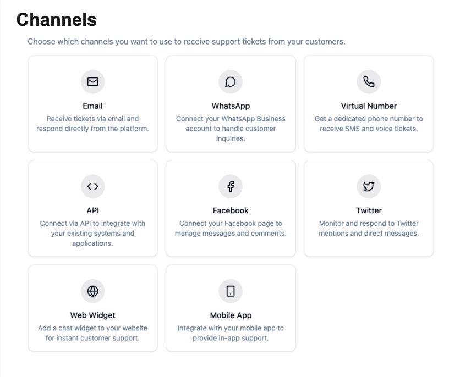Image resolution: width=471 pixels, height=377 pixels.
Task: Select the Mobile App phone icon
Action: pos(231,291)
